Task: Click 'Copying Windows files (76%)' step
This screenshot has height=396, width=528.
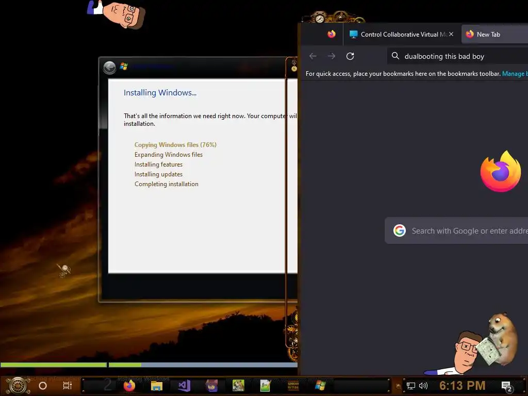Action: point(175,145)
